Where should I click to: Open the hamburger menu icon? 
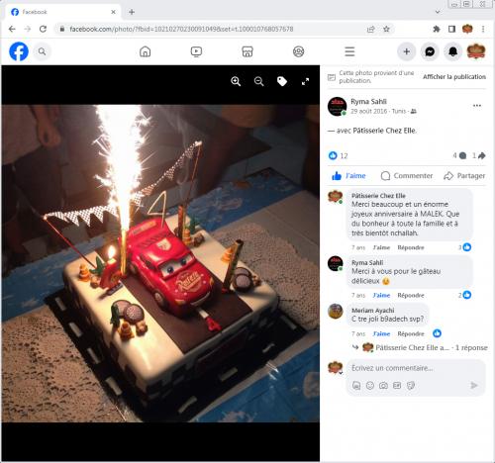349,51
